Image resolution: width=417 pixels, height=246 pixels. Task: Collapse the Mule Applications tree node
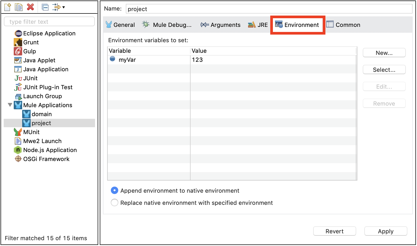click(10, 105)
